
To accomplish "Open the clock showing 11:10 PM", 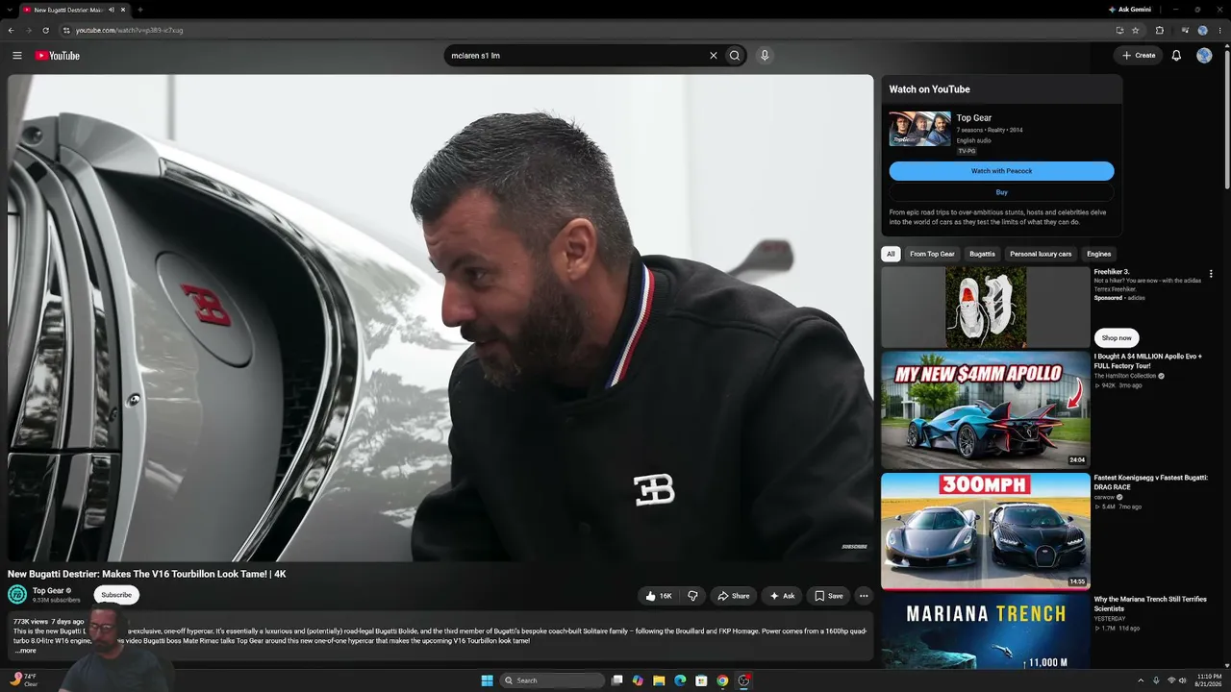I will click(1208, 680).
